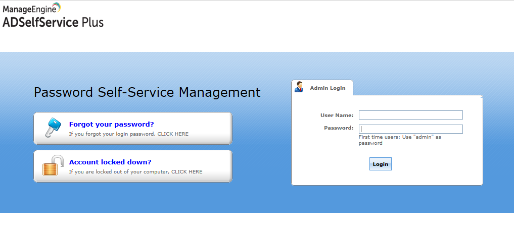Image resolution: width=514 pixels, height=238 pixels.
Task: Focus the Password input field
Action: tap(410, 129)
